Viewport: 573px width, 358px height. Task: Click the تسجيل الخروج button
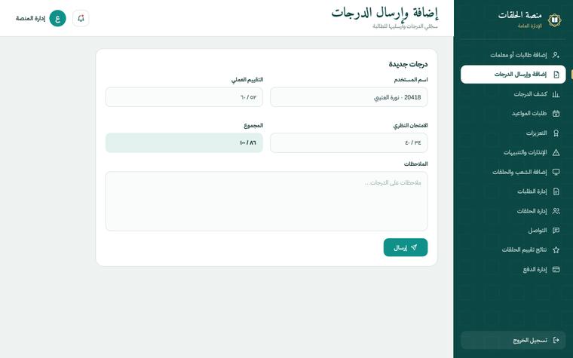click(513, 340)
